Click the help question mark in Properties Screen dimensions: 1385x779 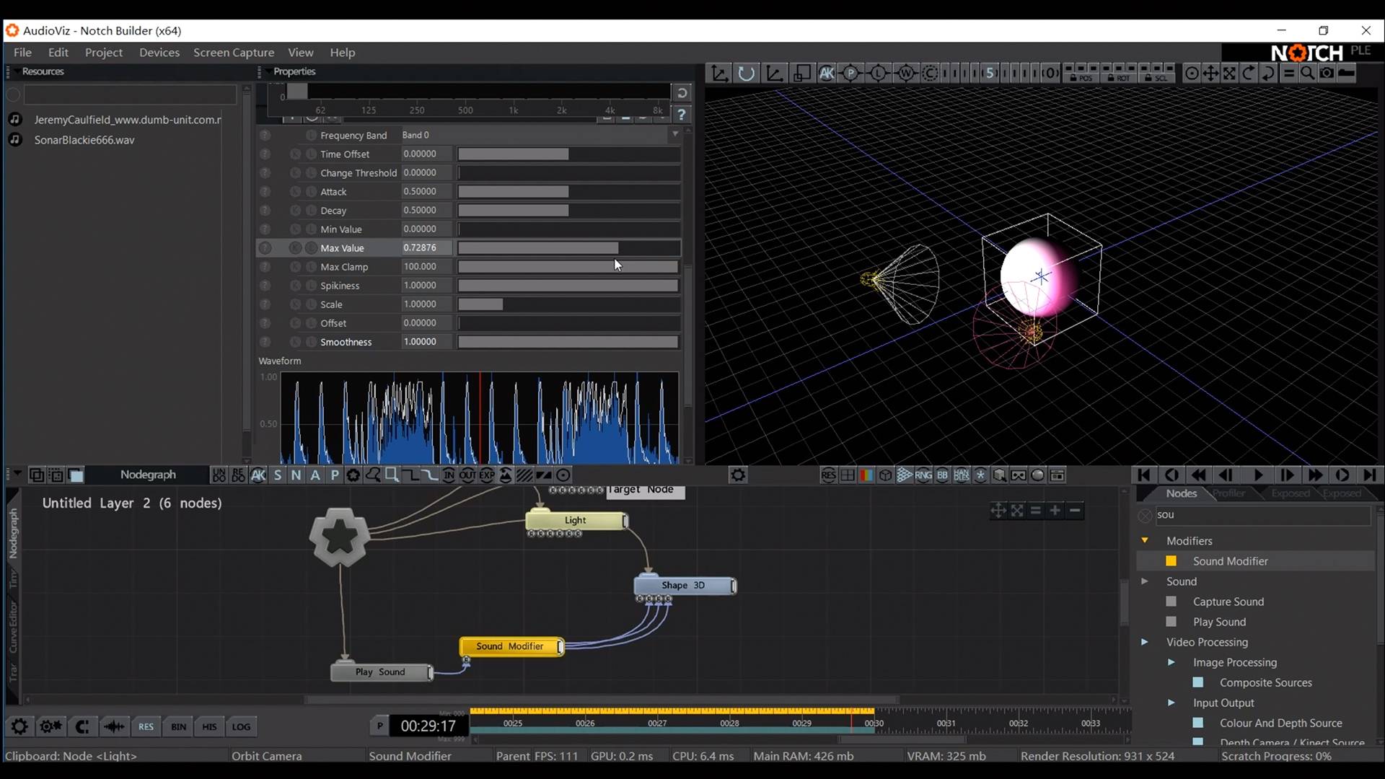(x=681, y=114)
